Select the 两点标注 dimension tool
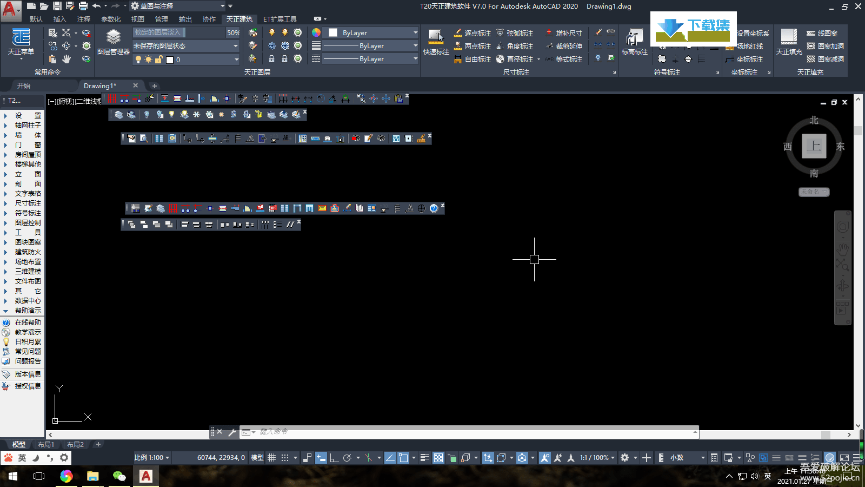The image size is (865, 487). [472, 46]
